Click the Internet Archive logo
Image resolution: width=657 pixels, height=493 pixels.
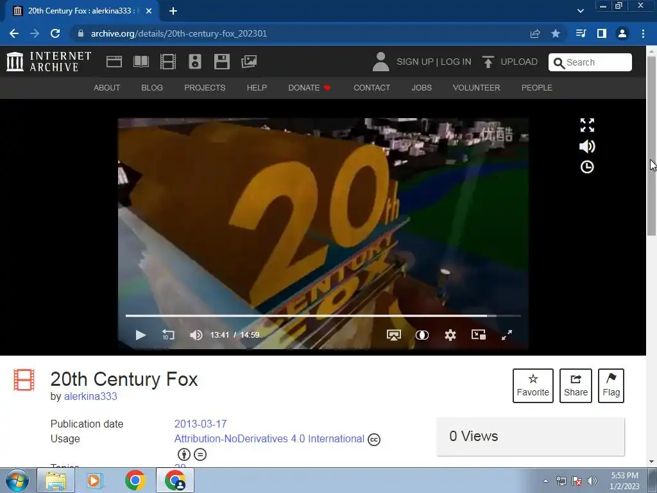(49, 62)
